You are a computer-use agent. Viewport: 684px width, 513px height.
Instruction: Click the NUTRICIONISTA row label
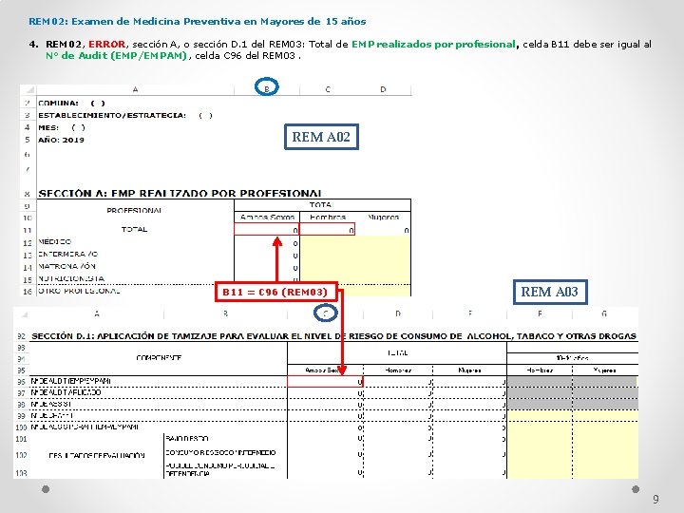71,278
